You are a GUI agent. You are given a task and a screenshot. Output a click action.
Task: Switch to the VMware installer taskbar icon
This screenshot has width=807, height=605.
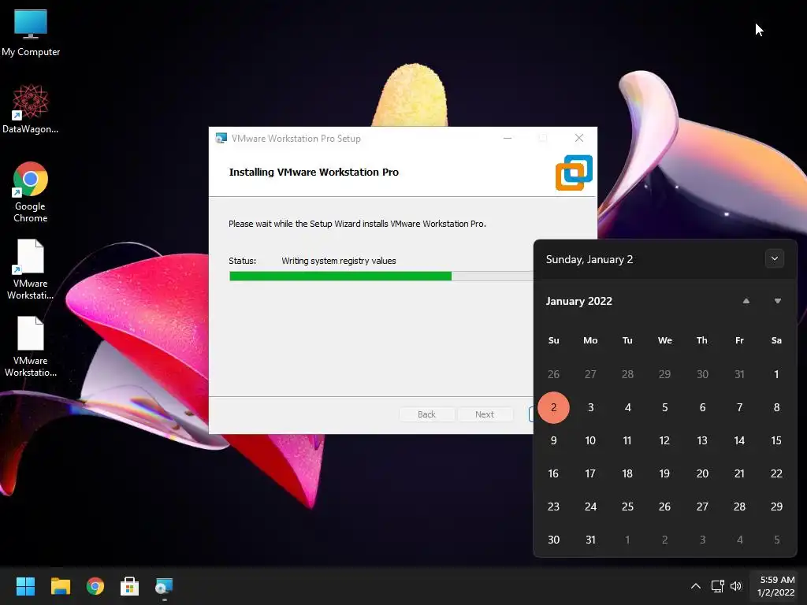[164, 586]
